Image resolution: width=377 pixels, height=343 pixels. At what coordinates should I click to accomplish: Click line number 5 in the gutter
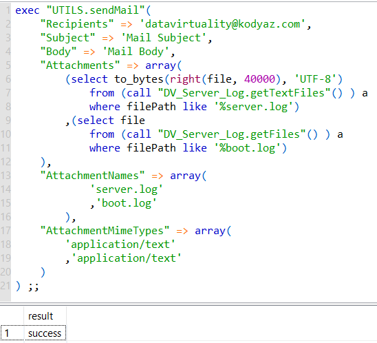pos(8,65)
